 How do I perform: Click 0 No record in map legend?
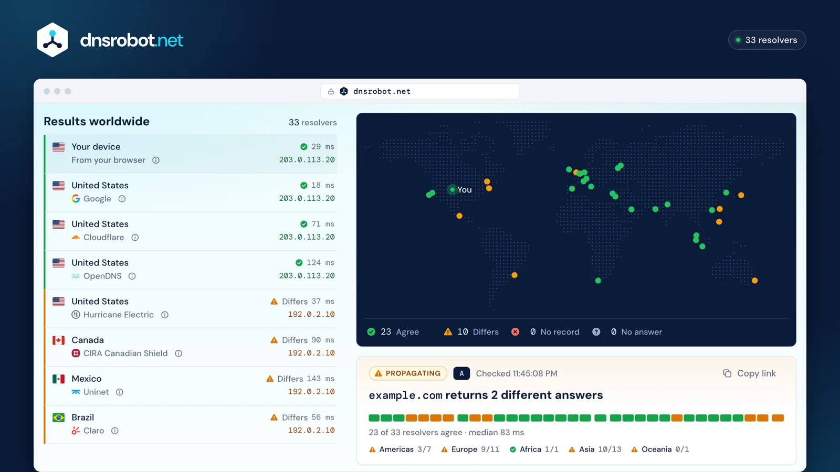pos(545,332)
